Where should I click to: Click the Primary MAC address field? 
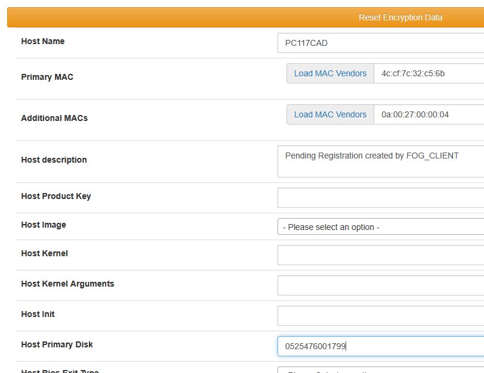(x=428, y=73)
